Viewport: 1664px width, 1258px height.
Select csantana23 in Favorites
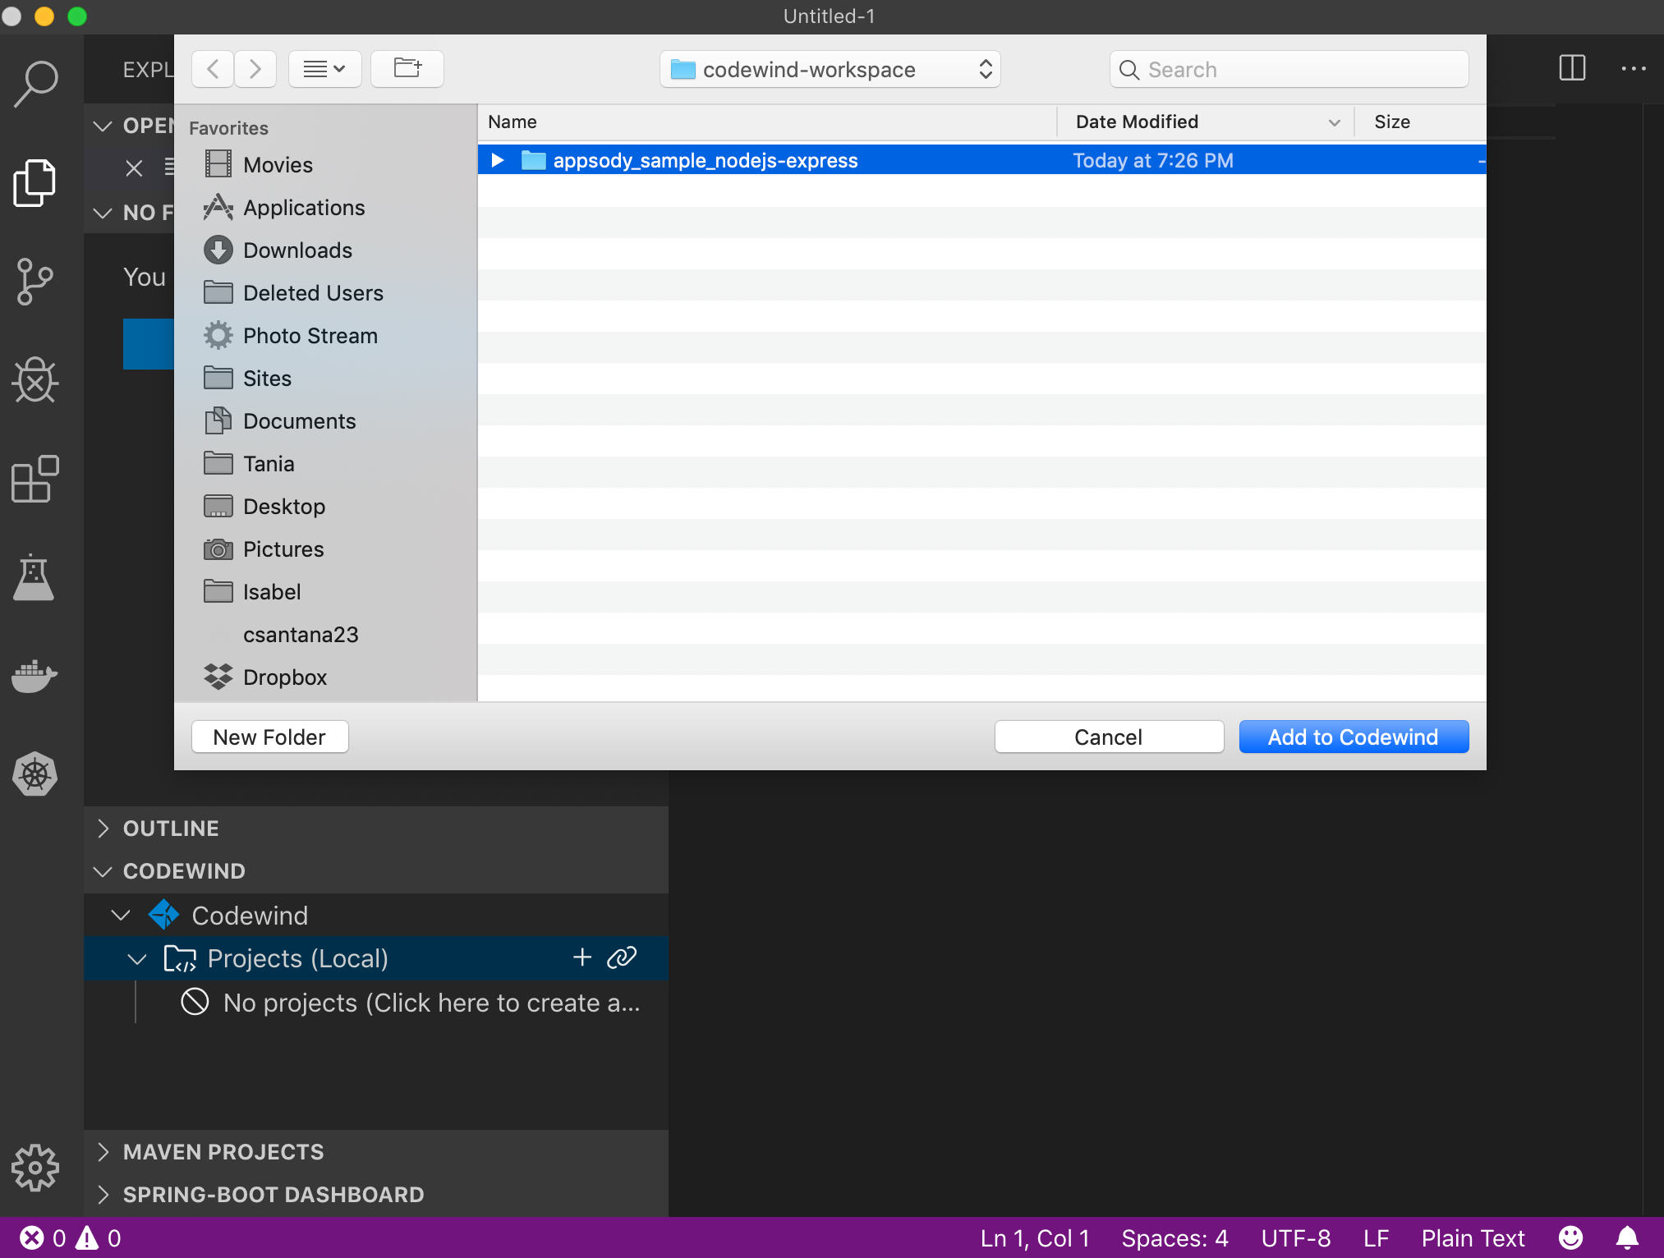point(301,635)
